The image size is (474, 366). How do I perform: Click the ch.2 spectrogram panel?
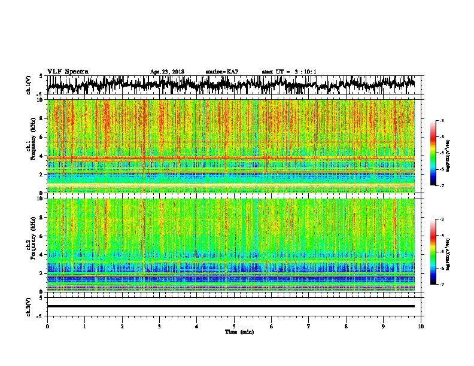pos(230,245)
